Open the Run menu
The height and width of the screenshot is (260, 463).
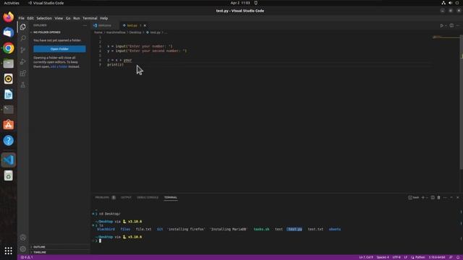pos(77,18)
